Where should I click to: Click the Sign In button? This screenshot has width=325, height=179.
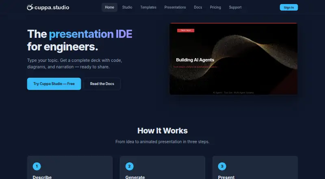tap(289, 7)
